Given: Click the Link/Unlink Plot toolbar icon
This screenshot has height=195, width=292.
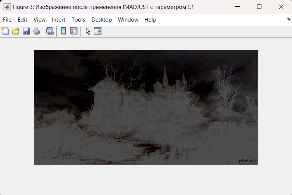Looking at the screenshot, I should pos(50,31).
